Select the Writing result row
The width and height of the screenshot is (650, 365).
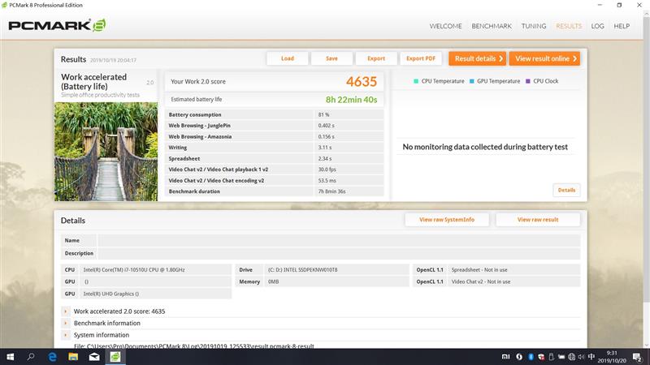275,148
